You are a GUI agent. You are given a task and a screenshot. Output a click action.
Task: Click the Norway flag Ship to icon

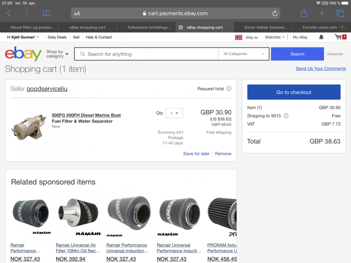(x=239, y=38)
